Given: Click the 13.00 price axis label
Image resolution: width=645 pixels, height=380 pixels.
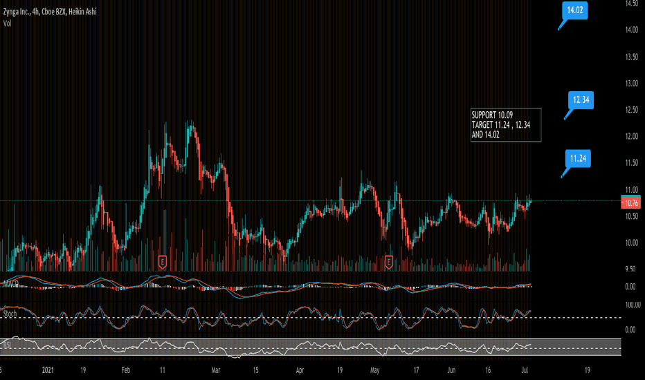Looking at the screenshot, I should 631,84.
